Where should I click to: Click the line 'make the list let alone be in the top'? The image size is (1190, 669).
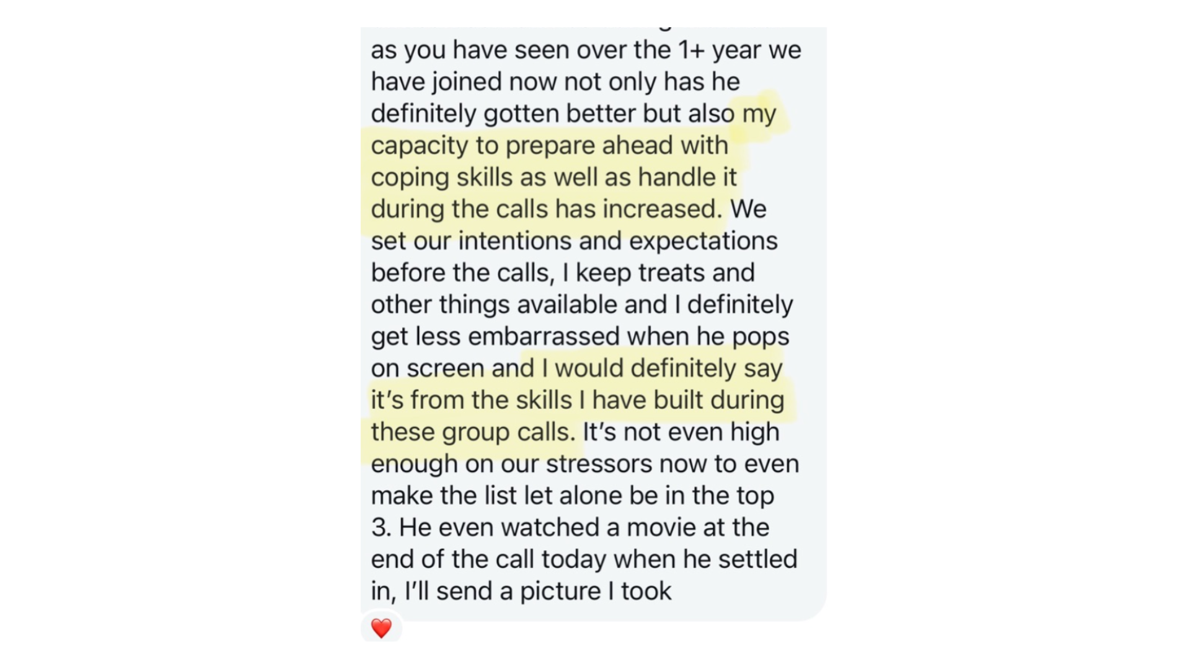coord(573,496)
